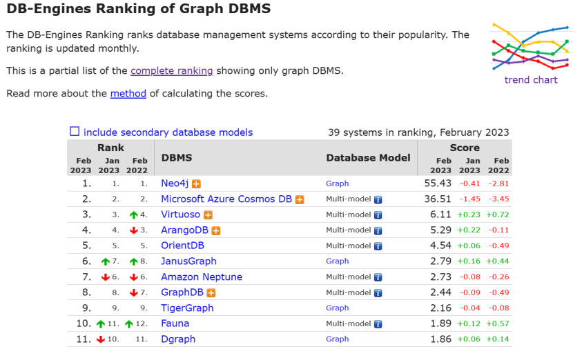
Task: Open the Multi-model info icon for Amazon Neptune
Action: (378, 277)
